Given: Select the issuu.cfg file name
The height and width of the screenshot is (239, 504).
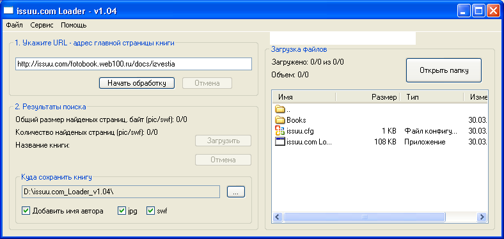Looking at the screenshot, I should [300, 131].
